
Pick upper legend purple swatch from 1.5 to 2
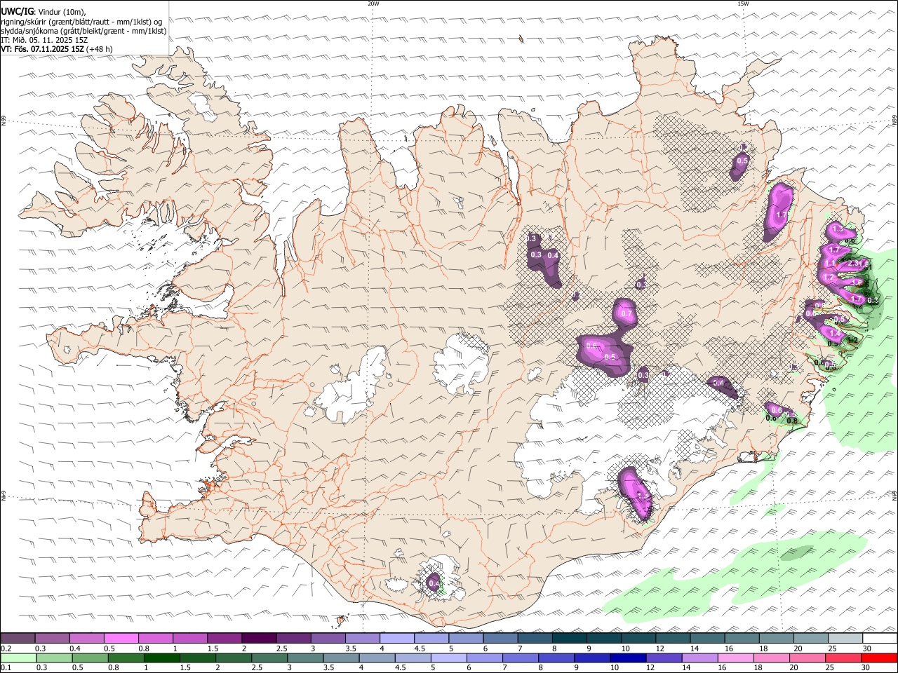point(224,639)
